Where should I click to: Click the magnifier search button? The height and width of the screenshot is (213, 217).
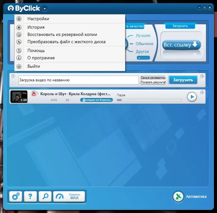point(45,196)
